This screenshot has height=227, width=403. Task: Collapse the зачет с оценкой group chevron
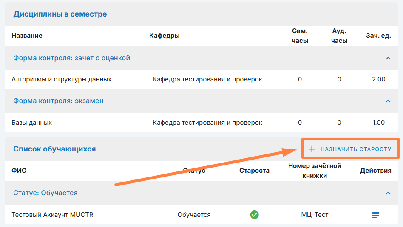(x=388, y=58)
